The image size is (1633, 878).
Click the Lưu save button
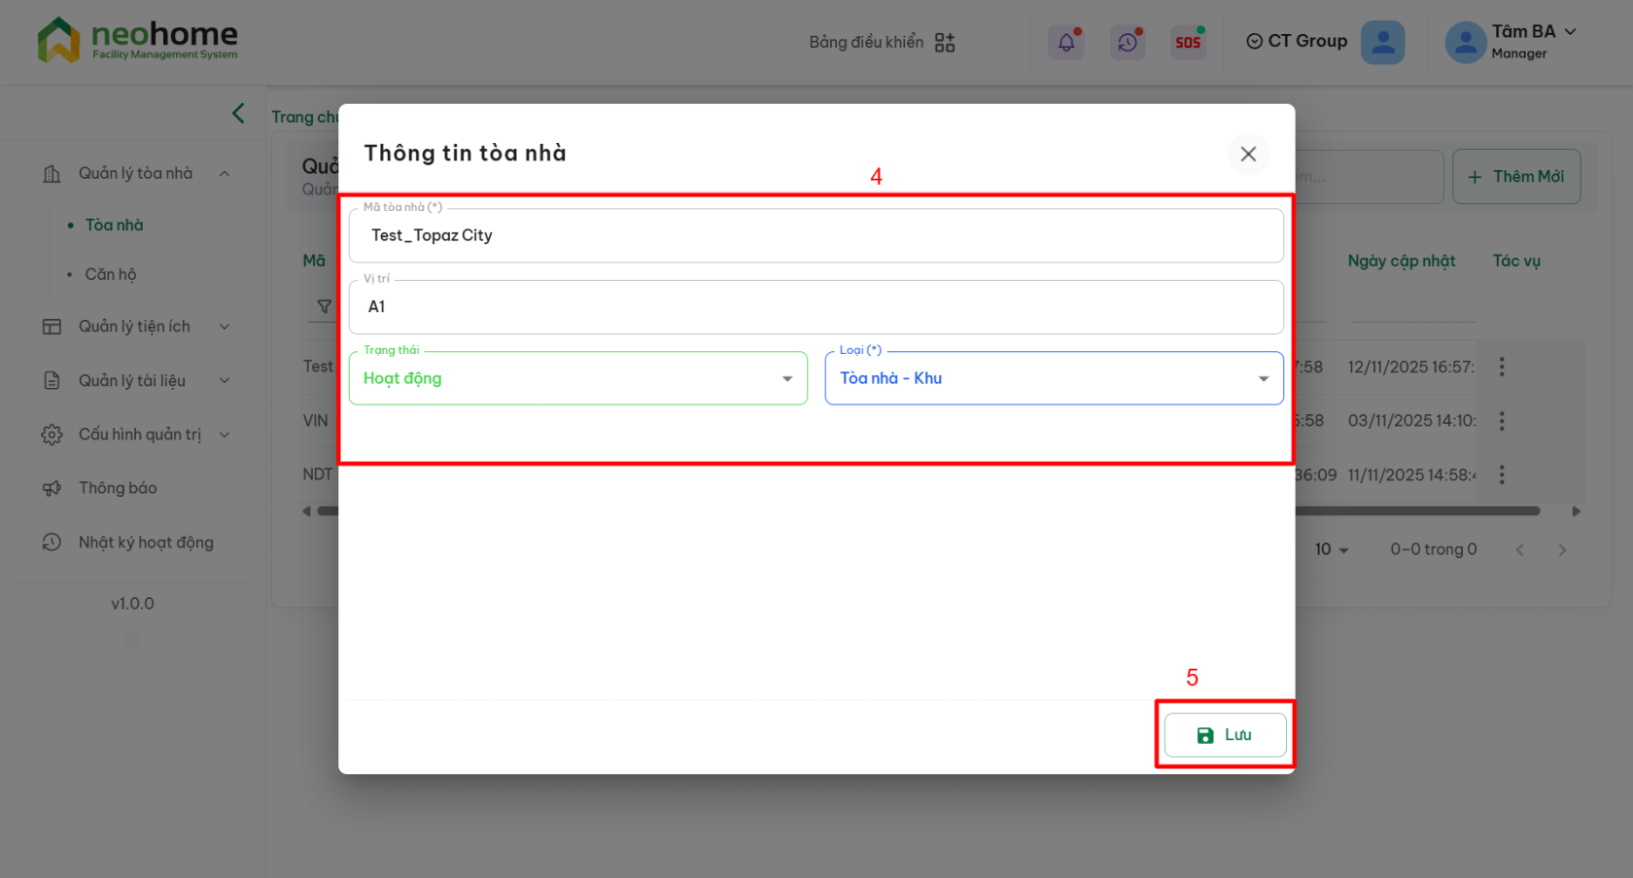click(x=1225, y=735)
